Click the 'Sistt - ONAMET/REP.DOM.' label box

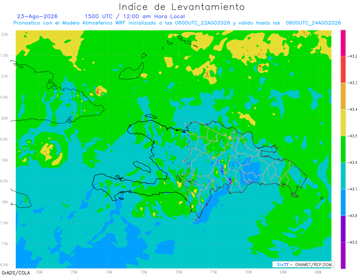(x=303, y=264)
